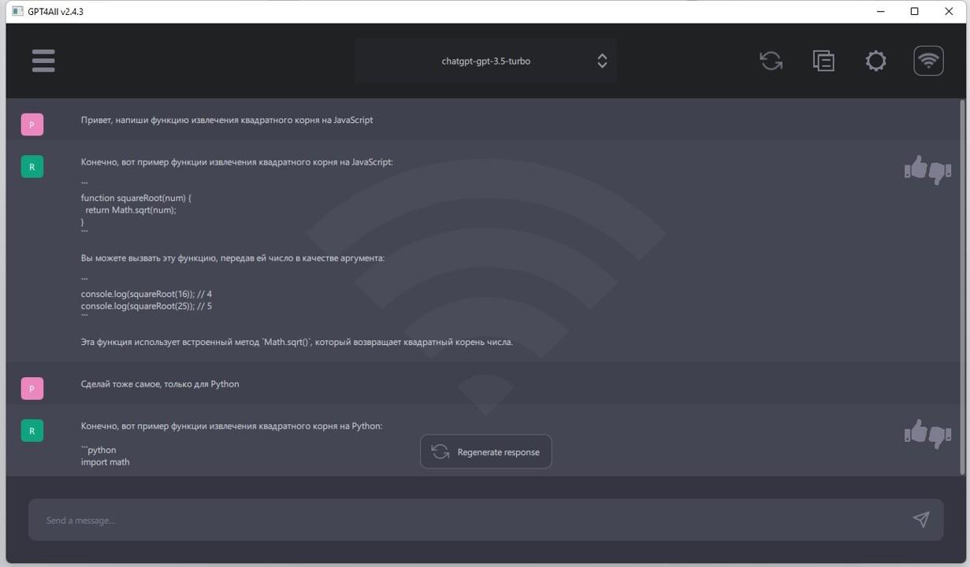Copy conversation with the clipboard icon
Screen dimensions: 970x567
point(823,61)
